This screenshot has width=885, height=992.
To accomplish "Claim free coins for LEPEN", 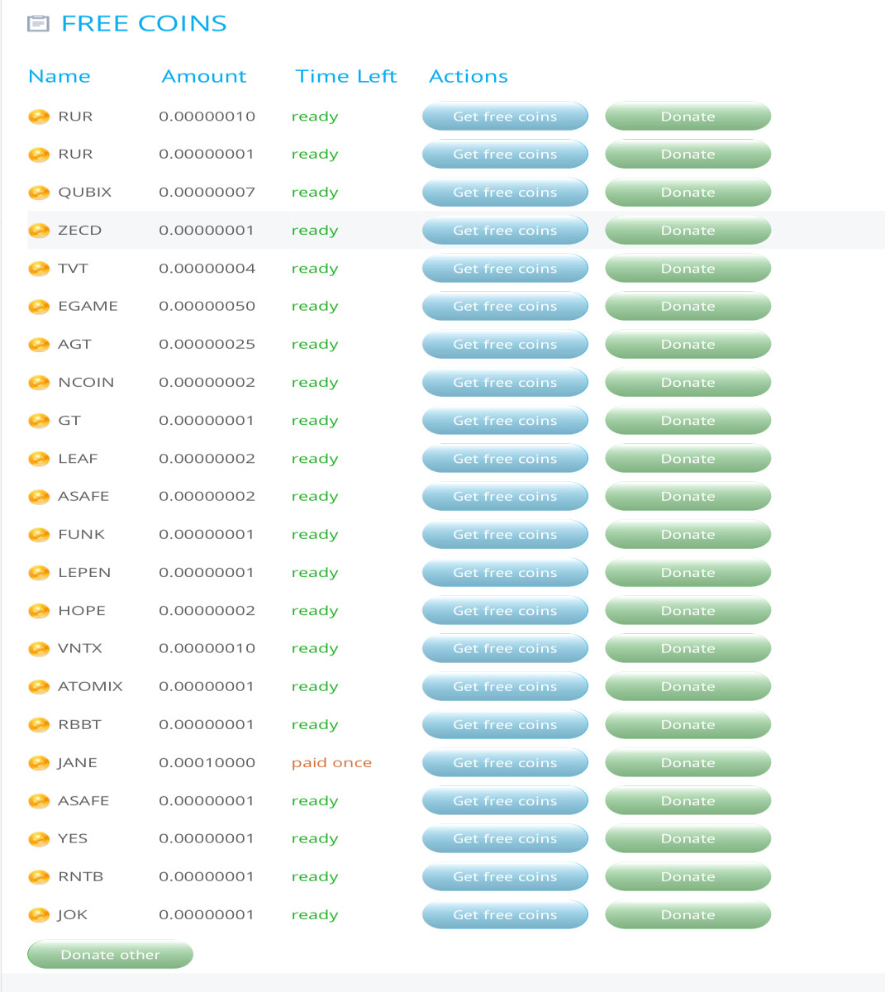I will [505, 573].
